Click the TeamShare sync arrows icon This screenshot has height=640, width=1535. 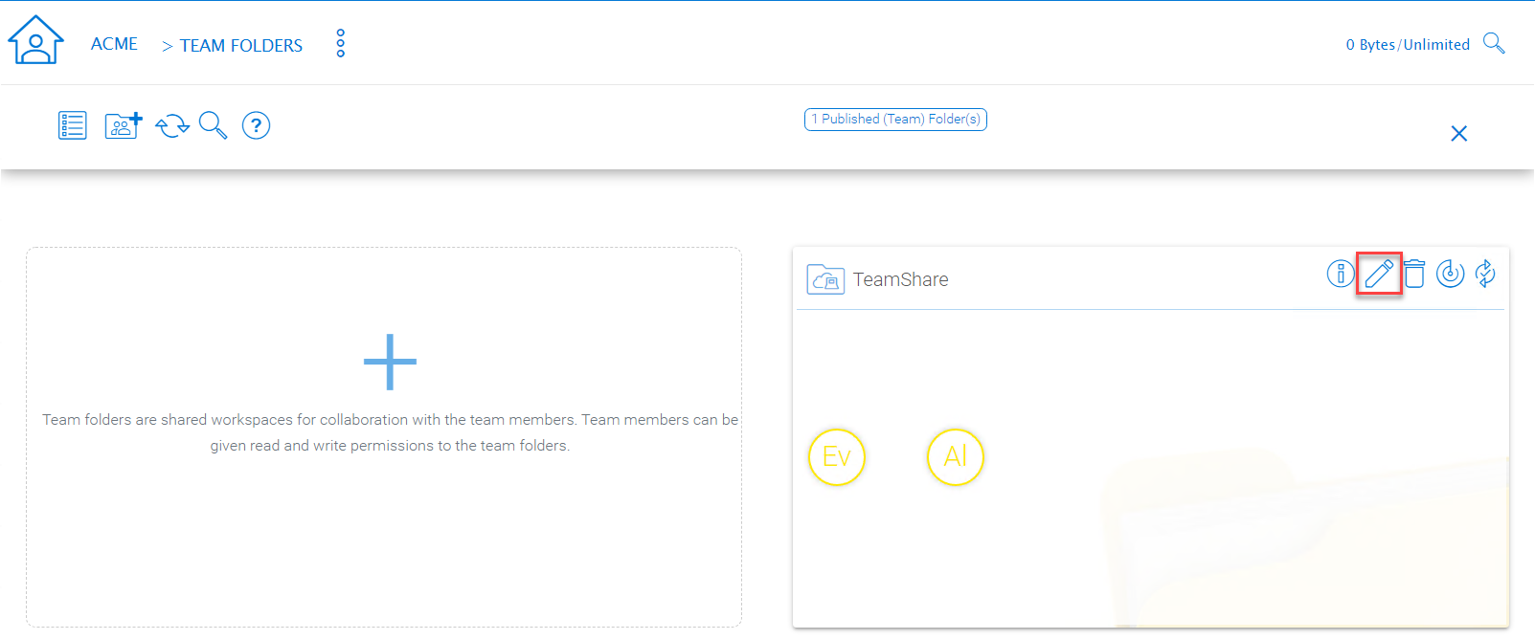1485,274
